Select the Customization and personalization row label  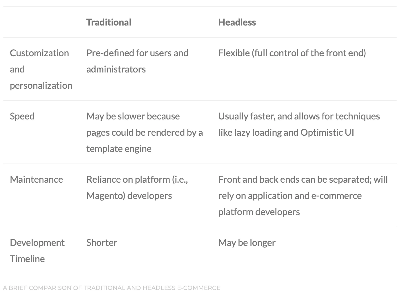point(41,69)
